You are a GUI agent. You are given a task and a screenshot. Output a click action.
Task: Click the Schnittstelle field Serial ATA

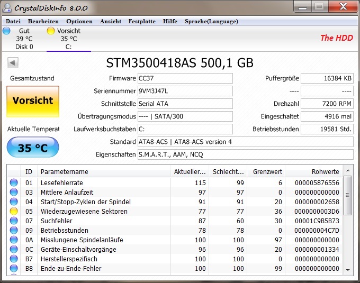click(185, 104)
